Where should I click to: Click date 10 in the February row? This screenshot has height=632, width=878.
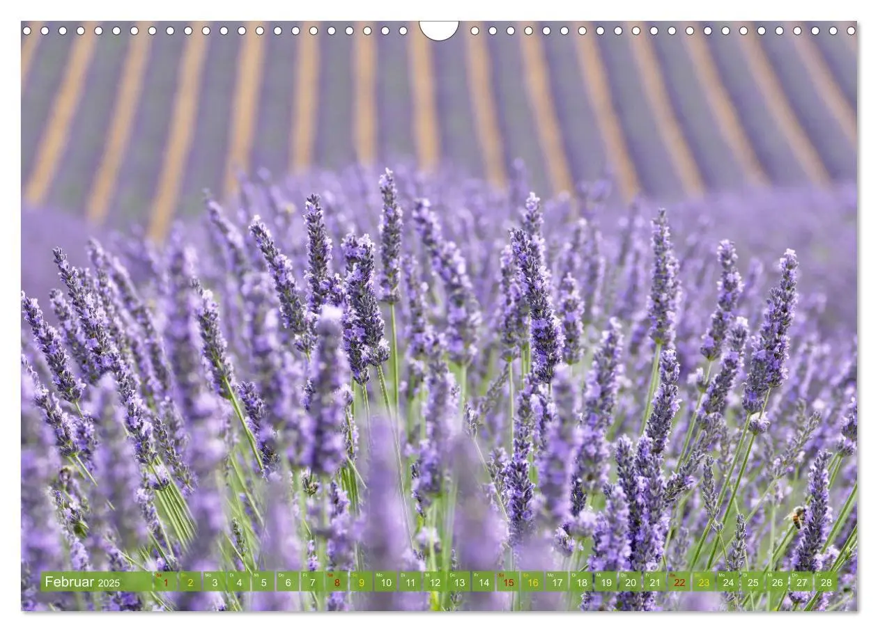(385, 582)
